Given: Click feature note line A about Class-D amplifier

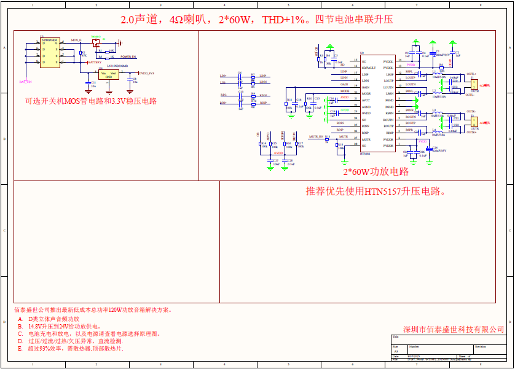Looking at the screenshot, I should tap(54, 319).
